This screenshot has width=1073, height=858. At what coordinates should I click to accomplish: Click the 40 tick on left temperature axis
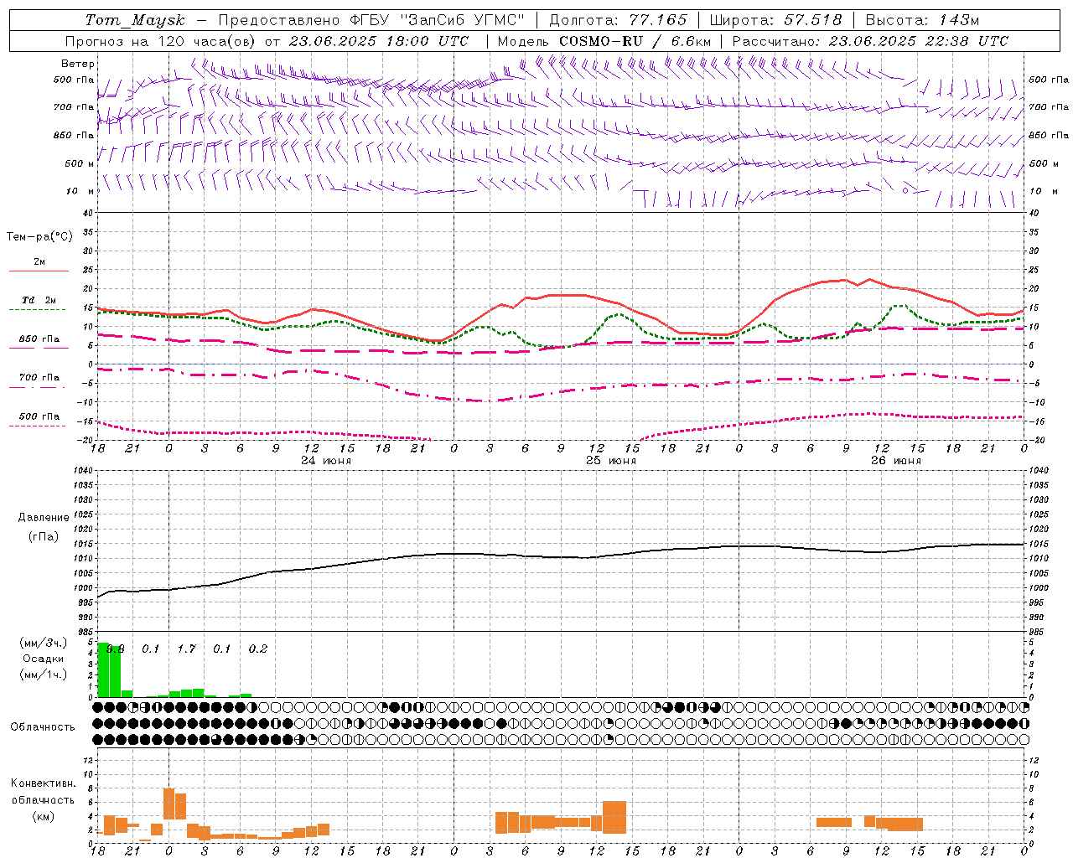88,213
